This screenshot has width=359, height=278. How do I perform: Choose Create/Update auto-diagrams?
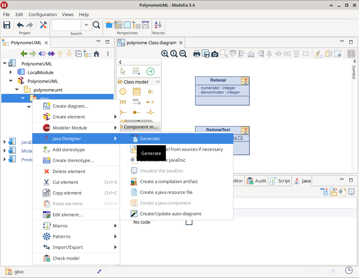(177, 214)
